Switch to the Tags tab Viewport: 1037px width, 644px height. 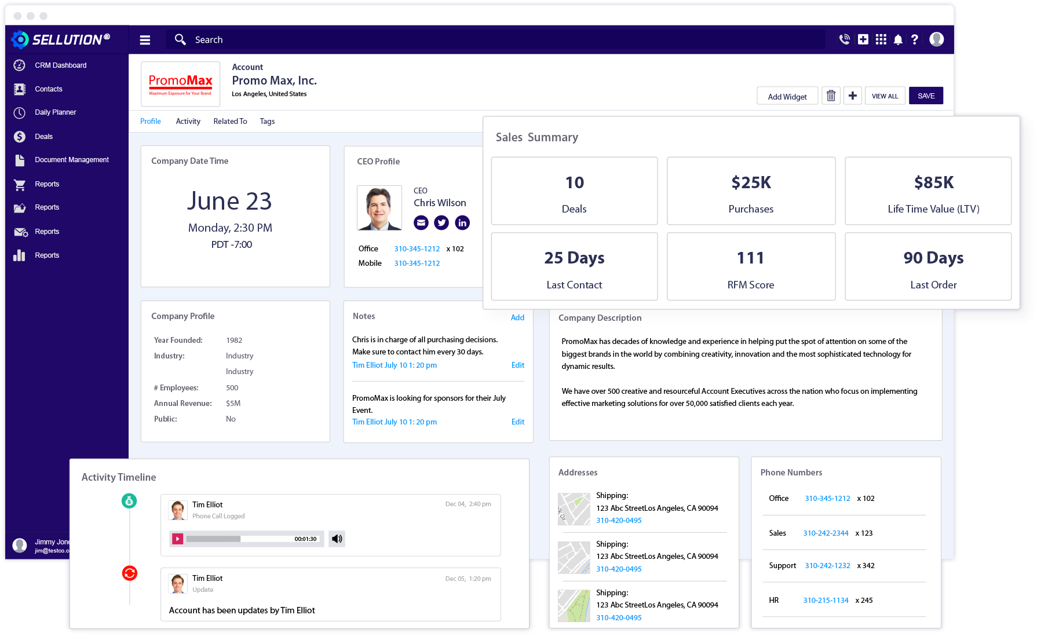(267, 121)
